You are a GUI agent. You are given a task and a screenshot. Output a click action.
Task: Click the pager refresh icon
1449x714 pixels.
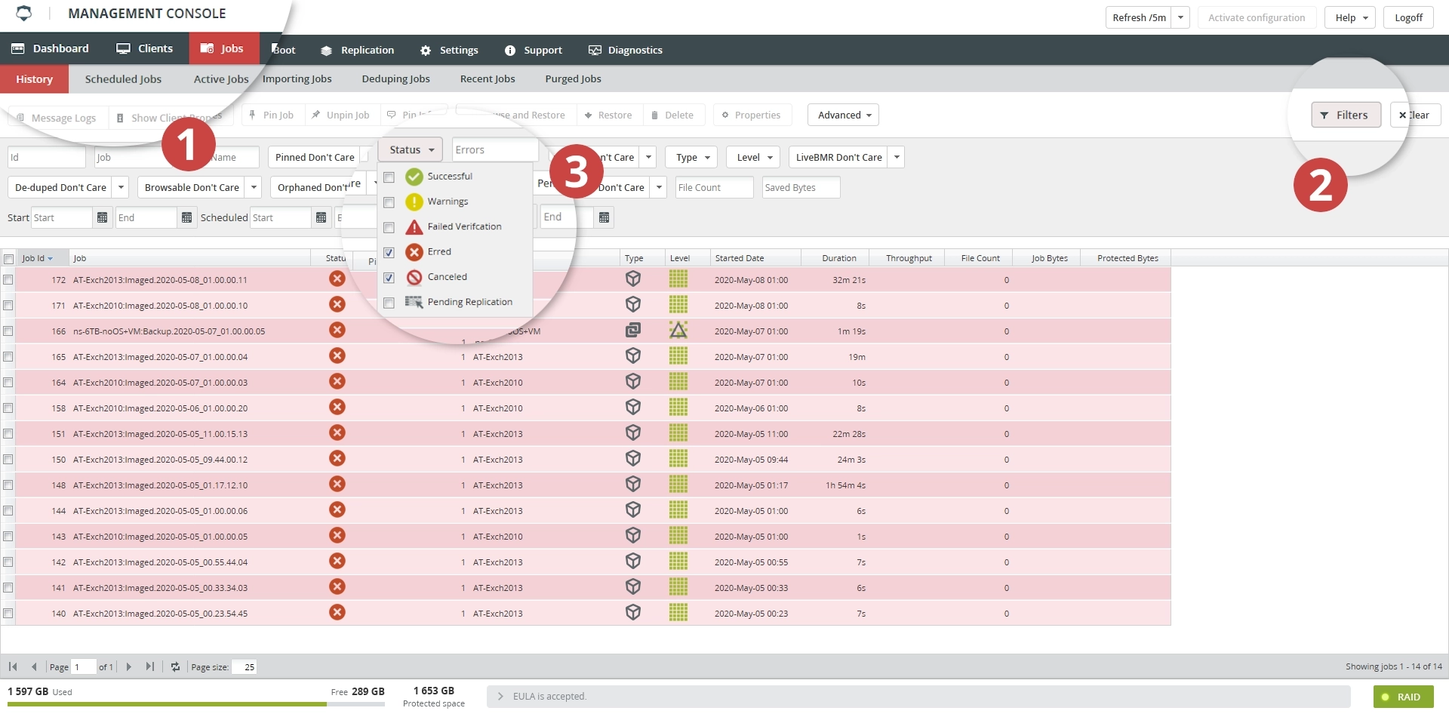pyautogui.click(x=175, y=666)
